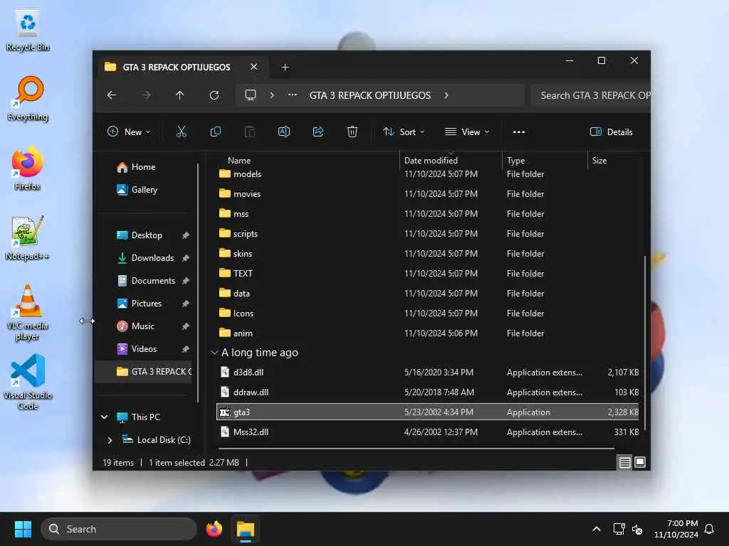
Task: Open the New dropdown menu
Action: point(129,132)
